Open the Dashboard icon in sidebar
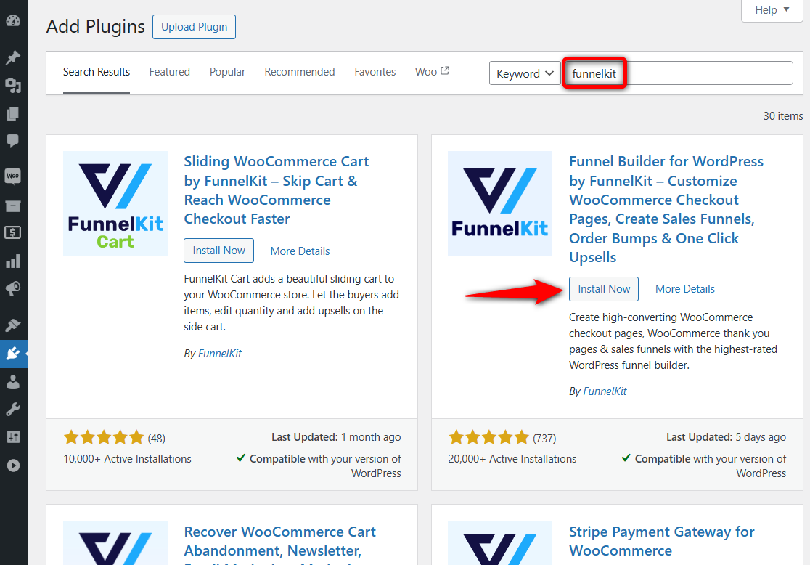The width and height of the screenshot is (810, 565). pos(13,20)
